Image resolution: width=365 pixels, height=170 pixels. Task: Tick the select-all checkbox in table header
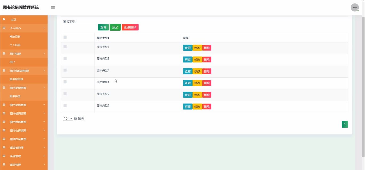point(65,37)
